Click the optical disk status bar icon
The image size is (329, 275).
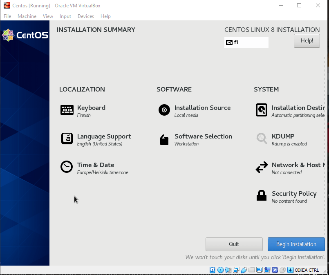(x=220, y=270)
